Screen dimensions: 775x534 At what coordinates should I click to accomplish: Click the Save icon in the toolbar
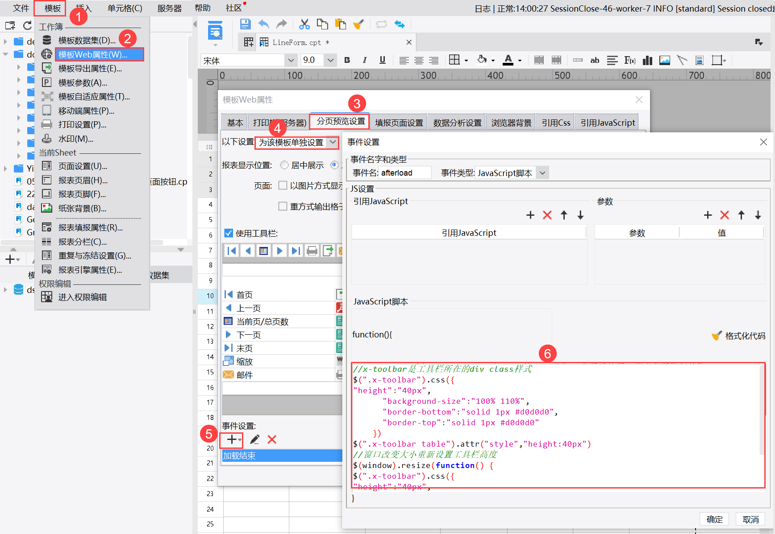pos(245,24)
